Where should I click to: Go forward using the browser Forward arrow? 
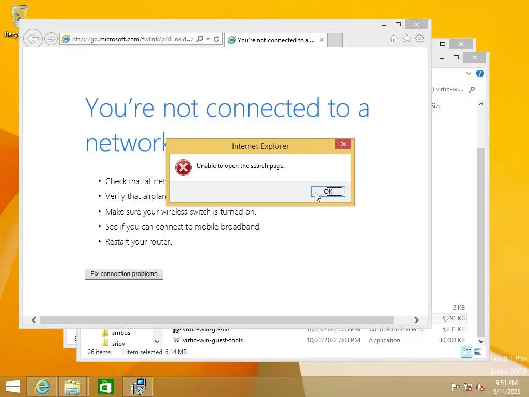(x=51, y=39)
